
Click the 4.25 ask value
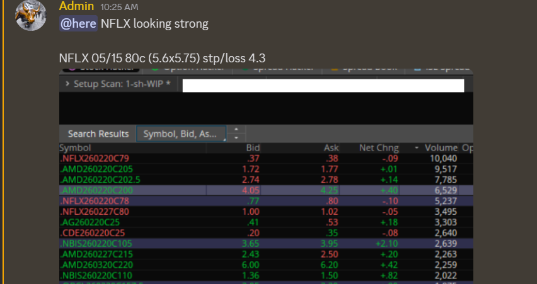[330, 190]
